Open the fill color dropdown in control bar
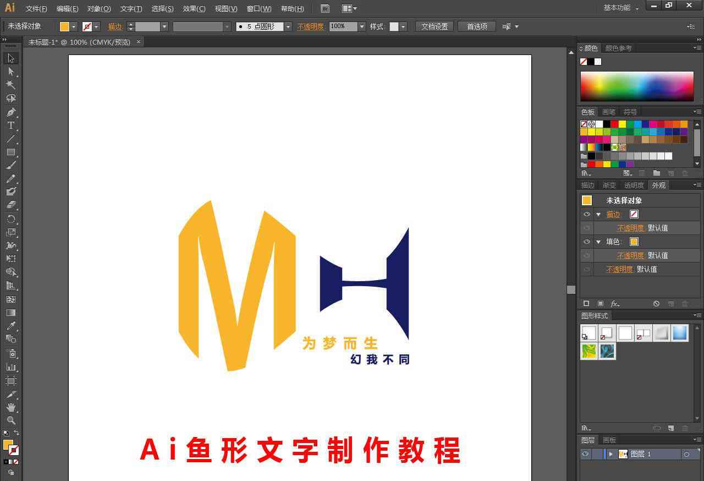This screenshot has height=481, width=704. coord(74,26)
